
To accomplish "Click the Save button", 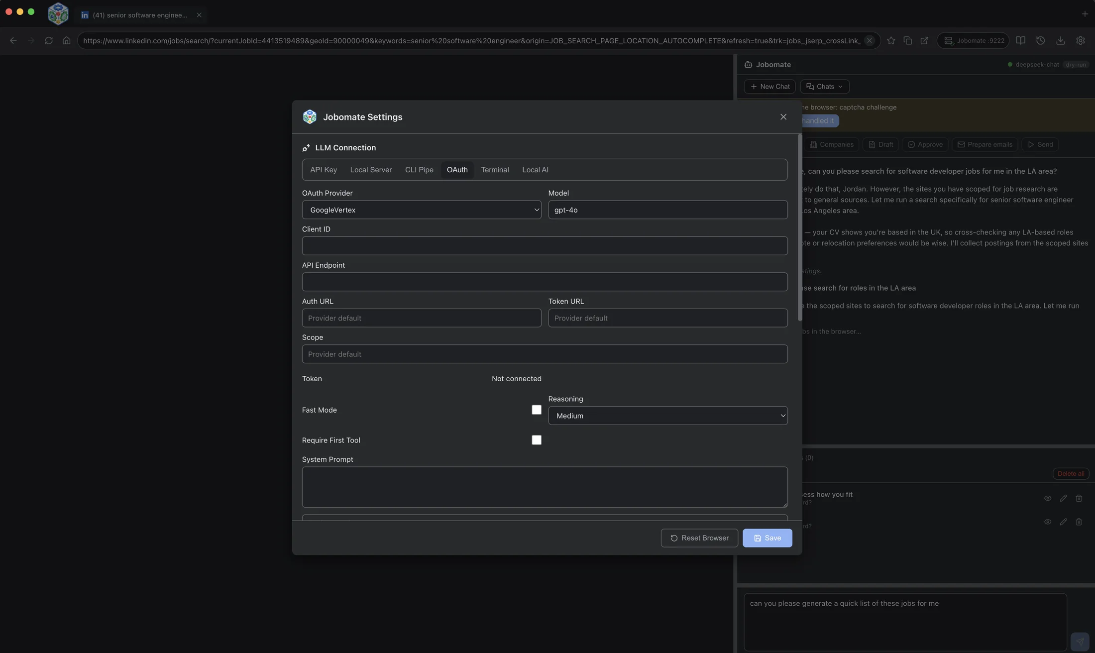I will [767, 538].
